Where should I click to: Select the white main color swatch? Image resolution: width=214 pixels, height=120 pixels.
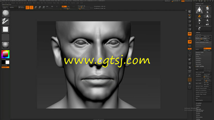(x=7, y=62)
